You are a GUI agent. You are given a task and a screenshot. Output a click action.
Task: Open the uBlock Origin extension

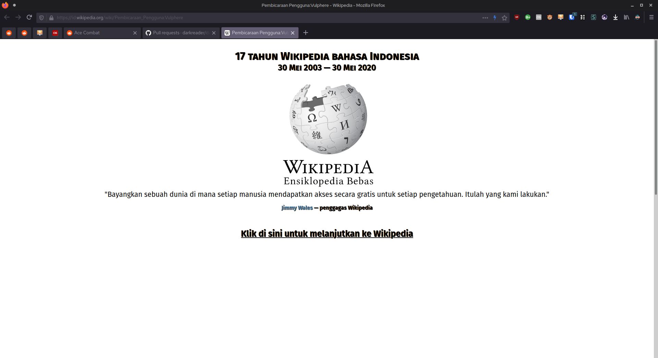click(517, 17)
